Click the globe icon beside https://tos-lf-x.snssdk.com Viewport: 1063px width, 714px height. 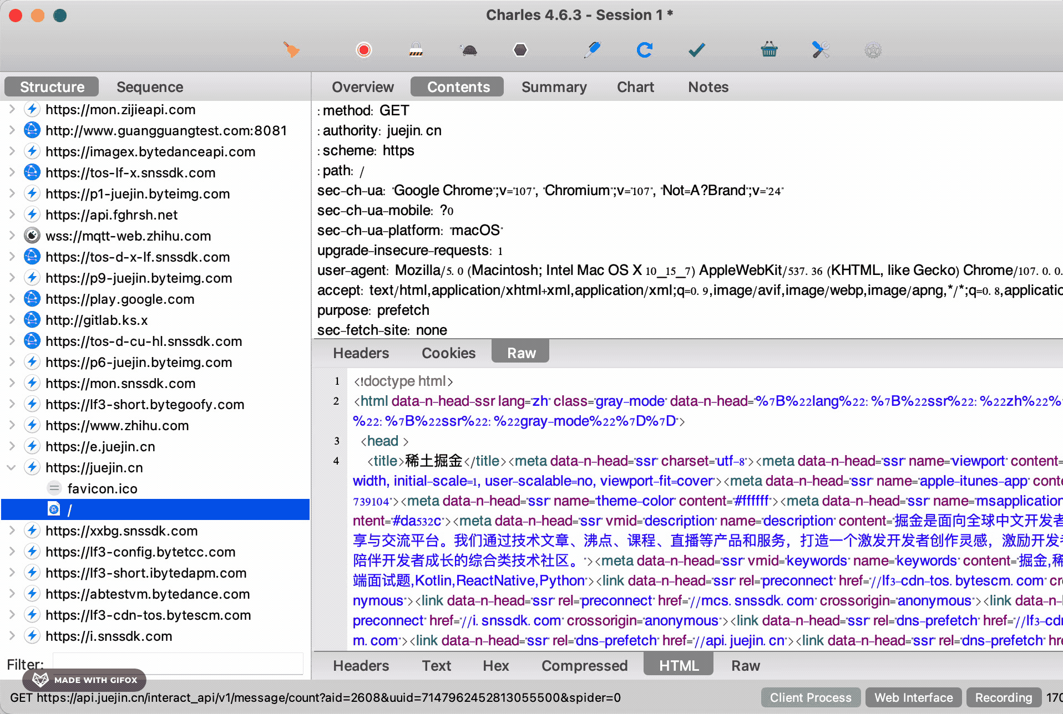click(32, 172)
